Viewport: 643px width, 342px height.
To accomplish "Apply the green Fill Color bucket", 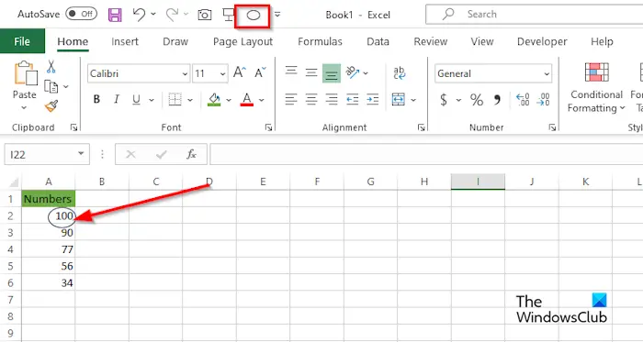I will (x=214, y=99).
